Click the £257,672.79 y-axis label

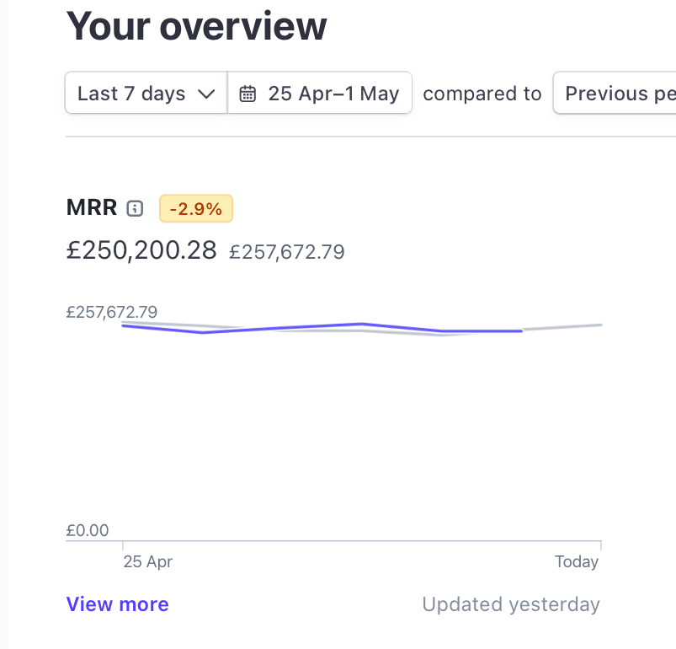pos(112,313)
